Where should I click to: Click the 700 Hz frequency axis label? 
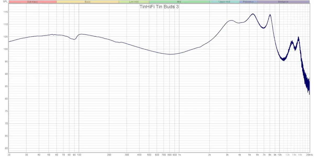tap(164, 155)
